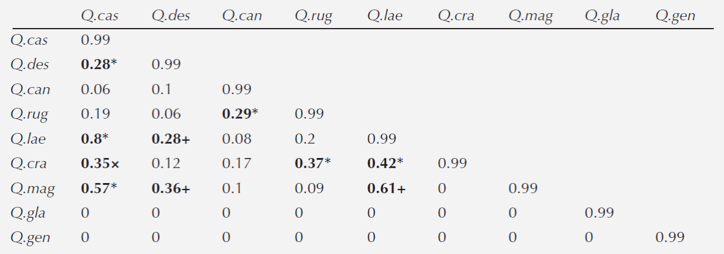Screen dimensions: 724x254
Task: Select the 0.2 cell in Q.lae row
Action: click(x=305, y=139)
